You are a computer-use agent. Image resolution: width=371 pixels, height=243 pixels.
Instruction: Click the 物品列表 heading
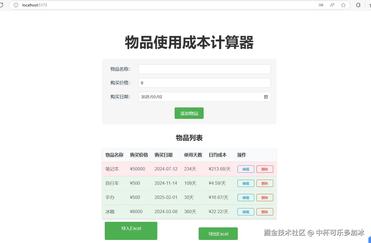189,138
